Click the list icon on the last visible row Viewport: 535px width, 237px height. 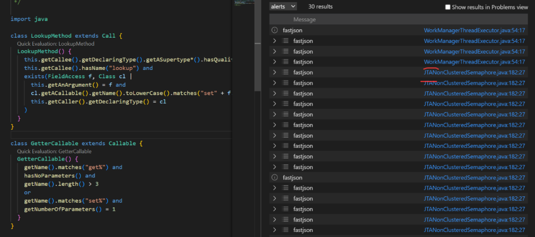(285, 230)
